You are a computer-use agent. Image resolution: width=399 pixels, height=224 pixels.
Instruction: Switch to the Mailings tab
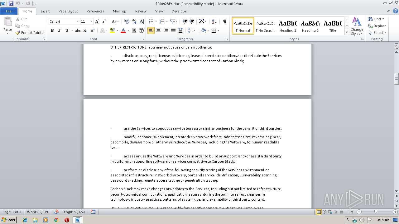pyautogui.click(x=120, y=11)
